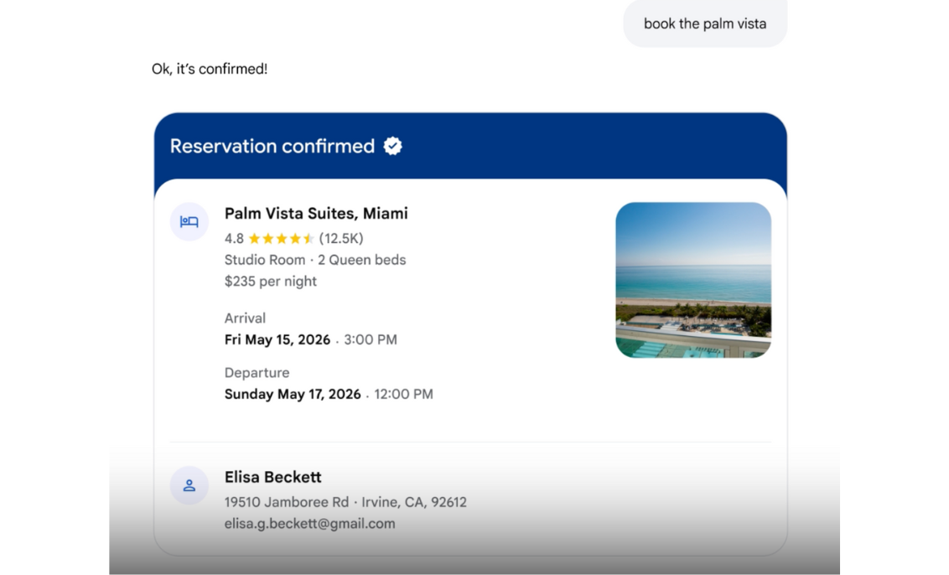Click the 3:00 PM arrival time
Screen dimensions: 949x575
[371, 339]
